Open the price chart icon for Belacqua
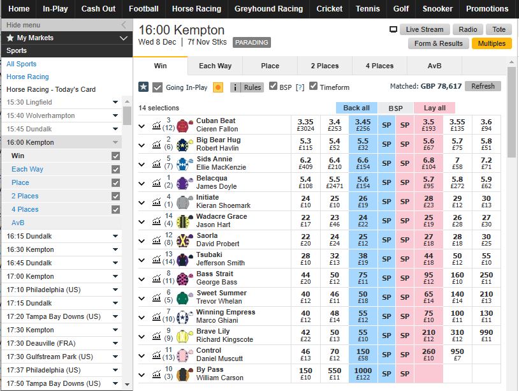Screen dimensions: 519x391 [x=156, y=183]
